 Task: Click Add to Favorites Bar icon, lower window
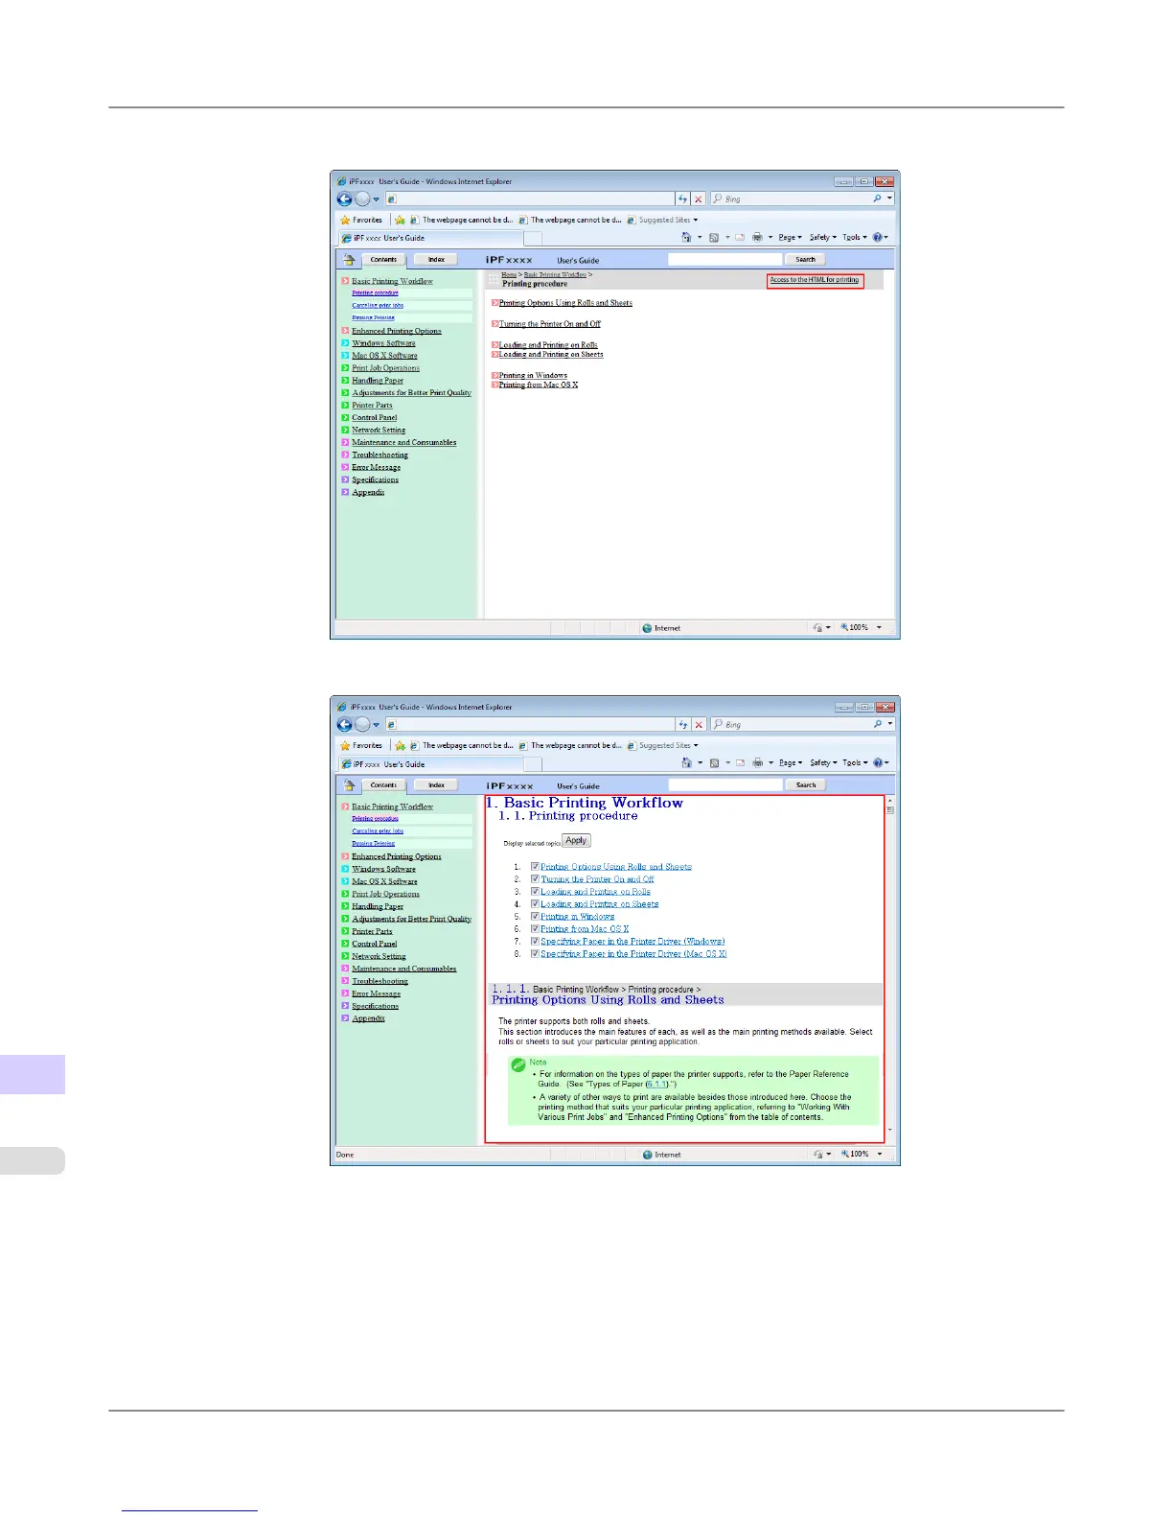tap(401, 745)
